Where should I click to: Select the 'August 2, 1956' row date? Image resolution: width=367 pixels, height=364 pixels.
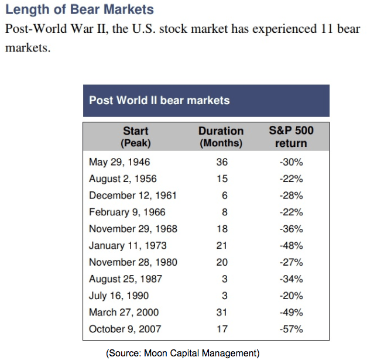(123, 179)
